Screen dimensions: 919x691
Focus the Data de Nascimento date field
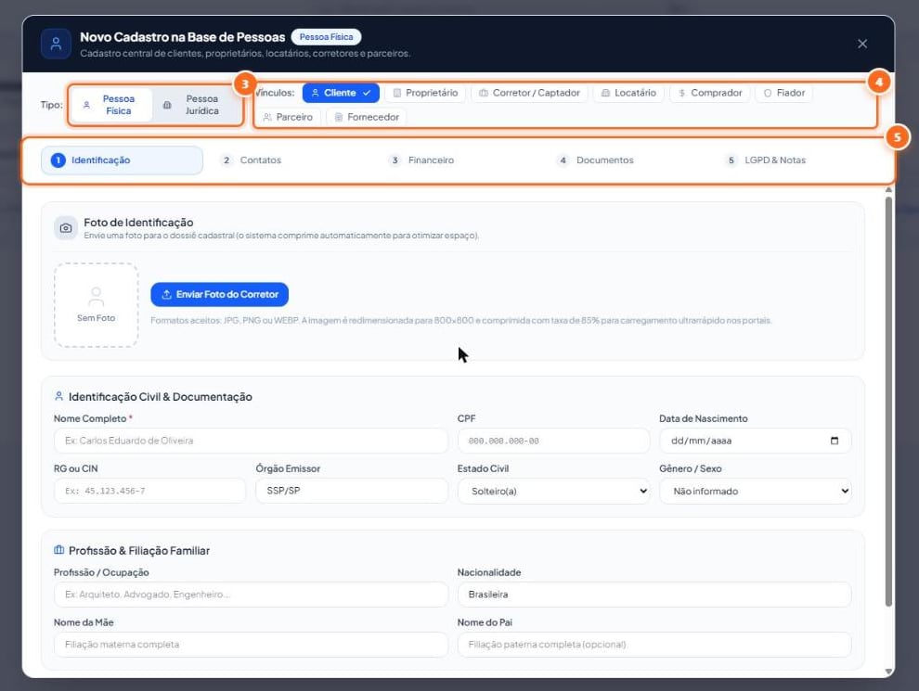click(756, 441)
